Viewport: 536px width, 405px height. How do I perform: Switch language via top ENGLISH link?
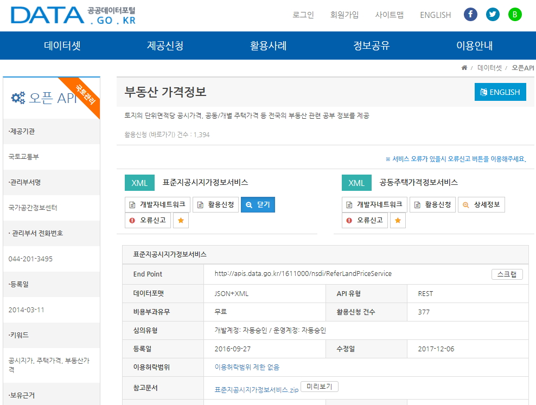(x=436, y=15)
